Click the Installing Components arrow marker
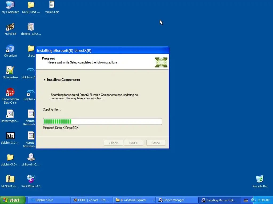Image resolution: width=273 pixels, height=204 pixels. pos(44,80)
